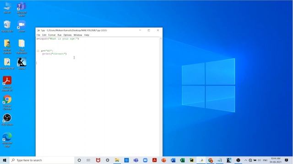
Task: Maximize the IDLE editor window
Action: coord(149,30)
